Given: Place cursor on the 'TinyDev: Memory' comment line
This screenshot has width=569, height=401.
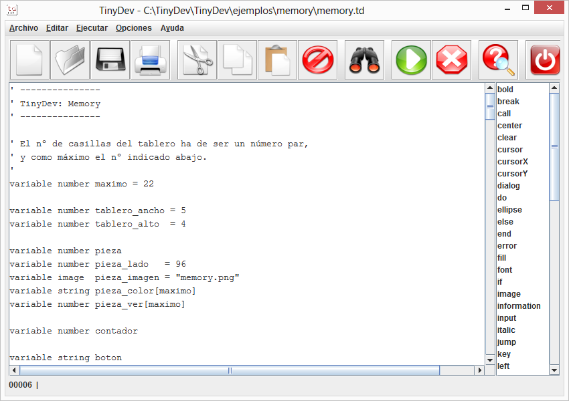Looking at the screenshot, I should (55, 104).
